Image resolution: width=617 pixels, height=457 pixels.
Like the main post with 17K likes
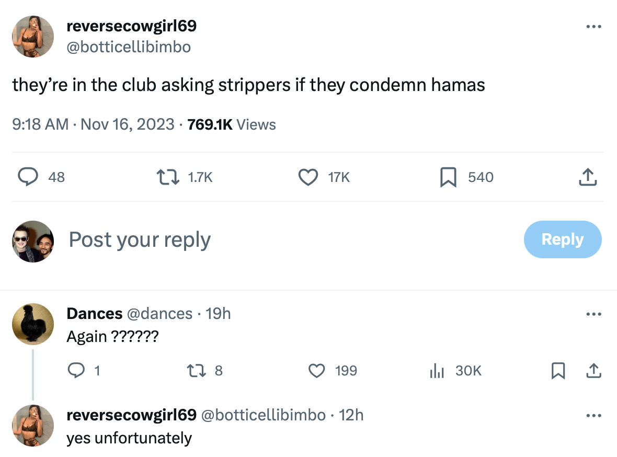click(308, 177)
